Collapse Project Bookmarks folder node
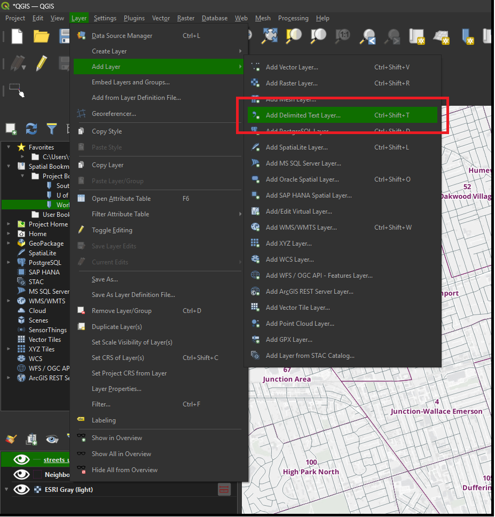The height and width of the screenshot is (517, 495). pos(22,176)
